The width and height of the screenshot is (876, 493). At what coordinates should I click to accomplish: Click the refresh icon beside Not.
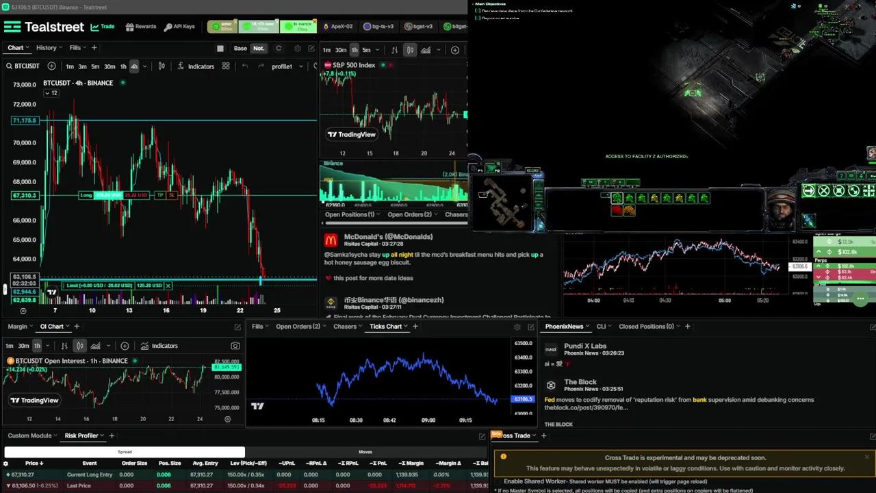[279, 49]
